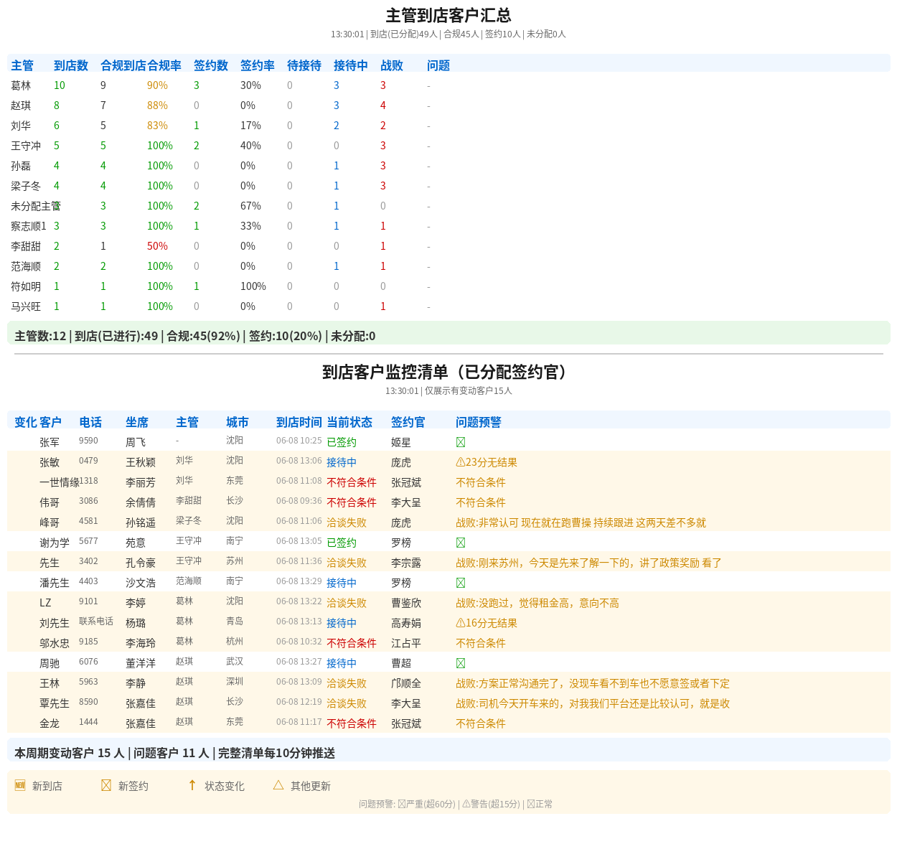Click the 其他更新 triangle legend icon
Screen dimensions: 897x844
tap(278, 785)
